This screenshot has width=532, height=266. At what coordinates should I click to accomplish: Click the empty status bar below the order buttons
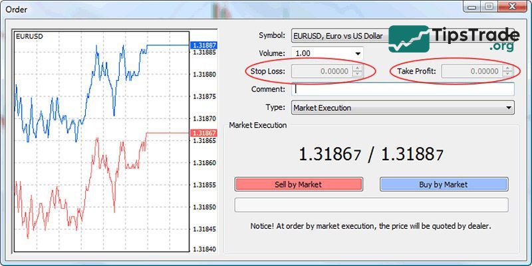click(x=371, y=205)
